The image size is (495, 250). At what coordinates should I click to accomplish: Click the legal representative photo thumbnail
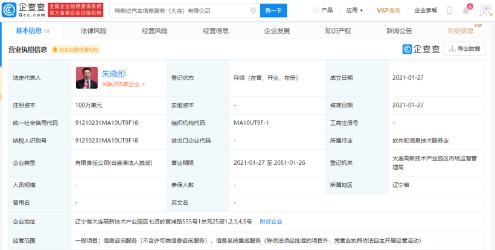coord(87,78)
